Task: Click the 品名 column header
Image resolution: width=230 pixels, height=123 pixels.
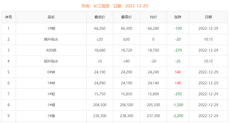Action: pos(51,17)
